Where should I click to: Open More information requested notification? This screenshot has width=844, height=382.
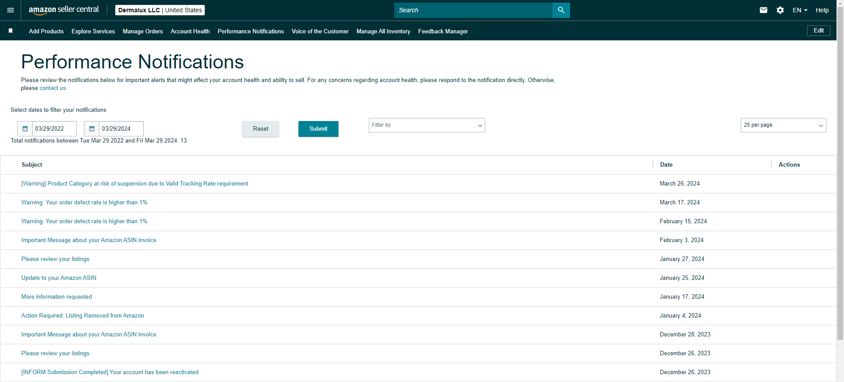point(57,297)
